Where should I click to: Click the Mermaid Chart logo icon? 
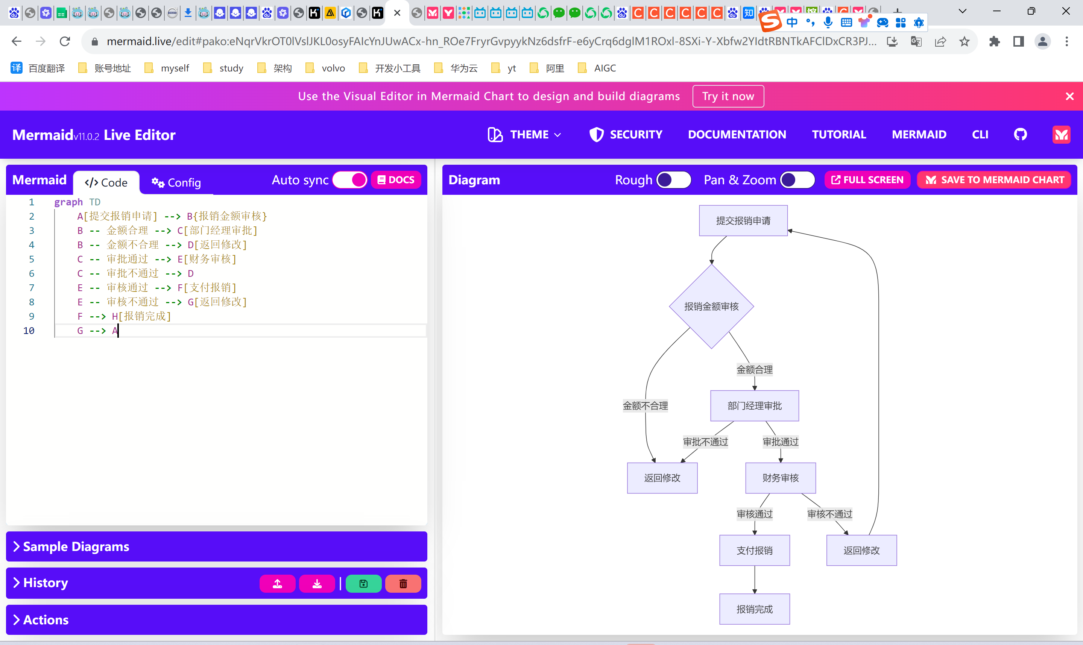tap(1061, 134)
